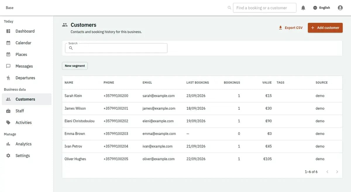Image resolution: width=351 pixels, height=192 pixels.
Task: Click the magnifier icon in customer Search box
Action: pyautogui.click(x=71, y=48)
